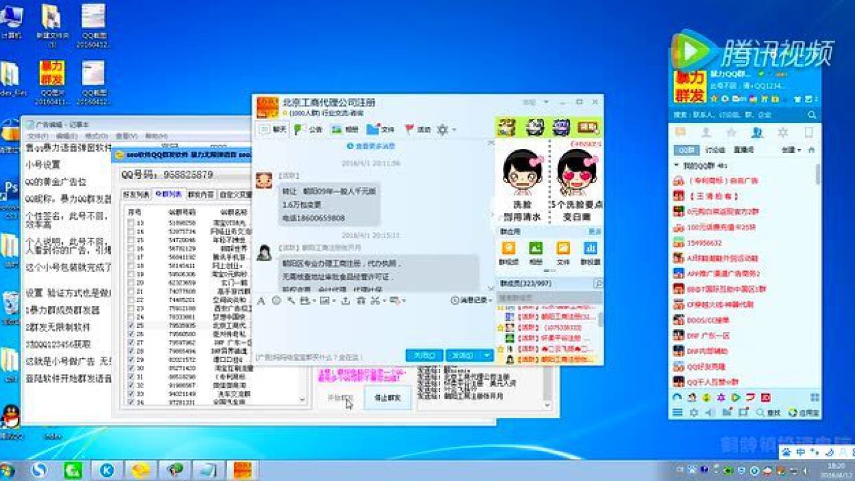Image resolution: width=855 pixels, height=481 pixels.
Task: Open the star Qzone icon in QQ panel
Action: click(731, 132)
